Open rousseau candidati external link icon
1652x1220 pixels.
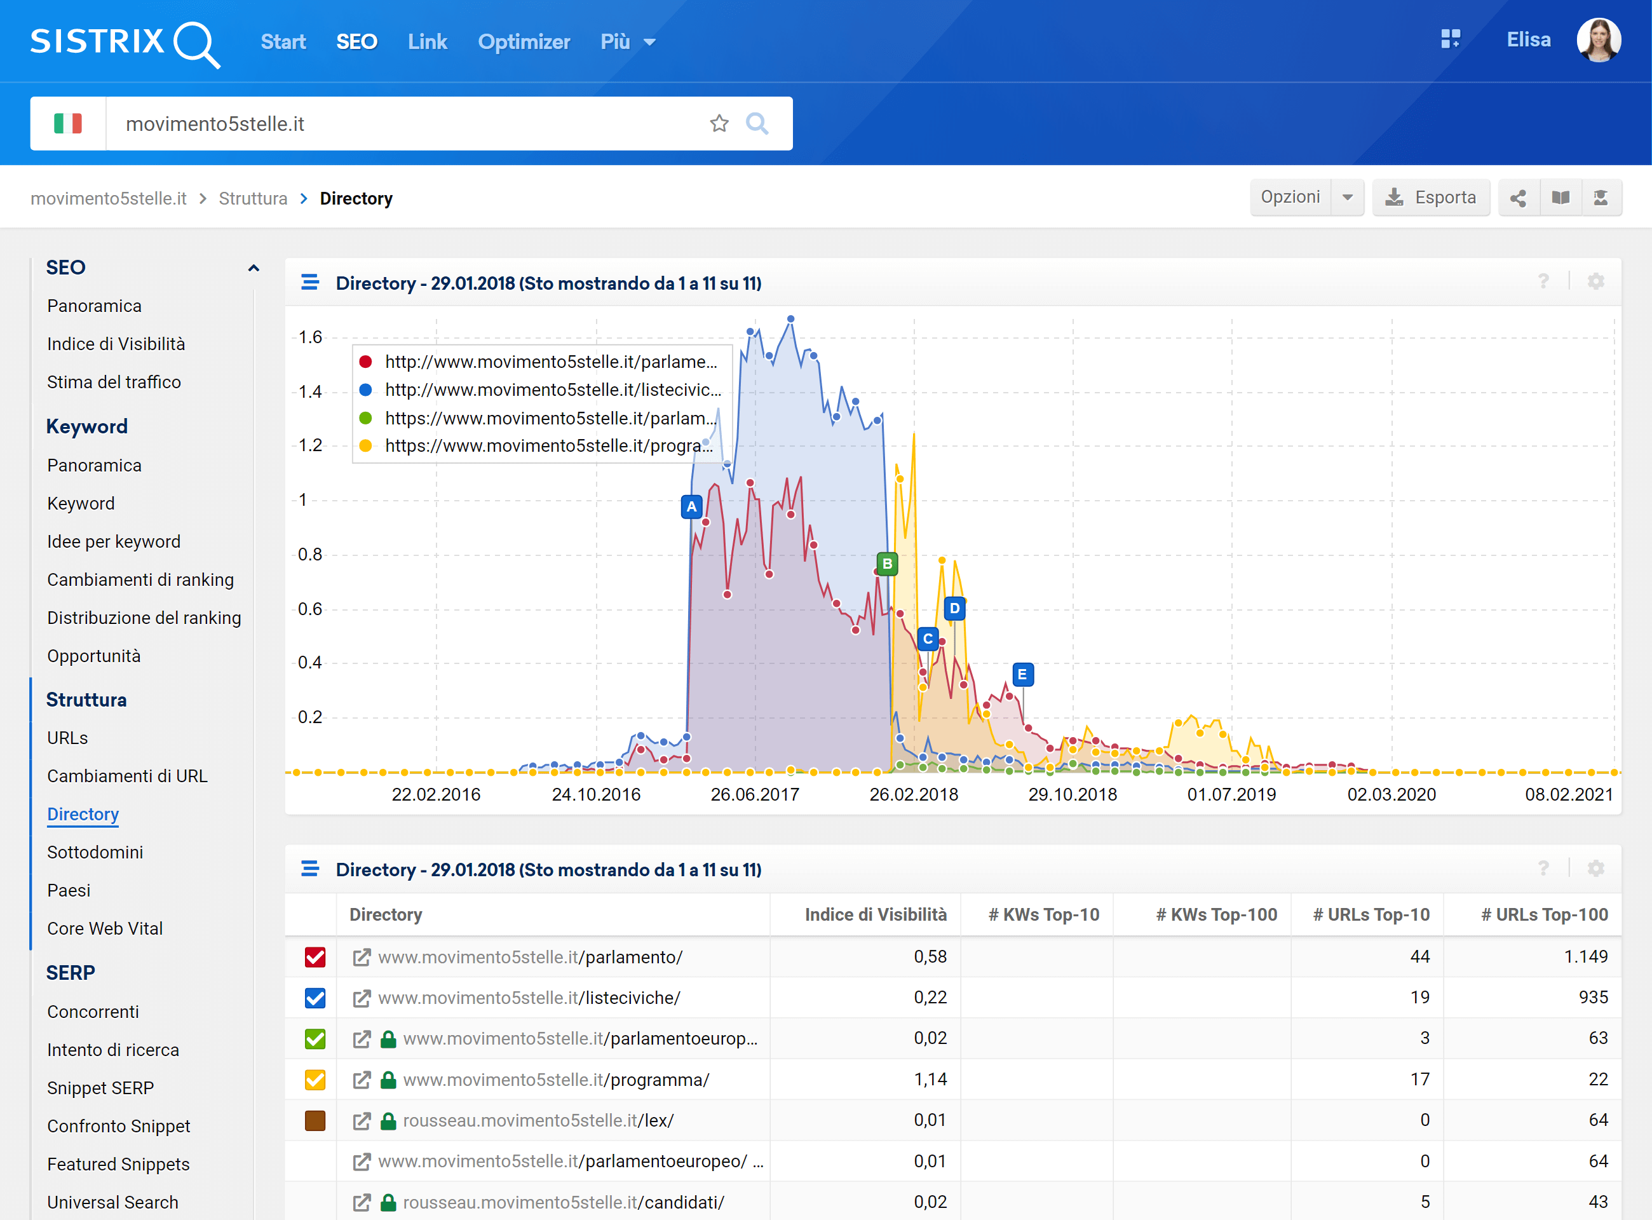click(x=361, y=1202)
